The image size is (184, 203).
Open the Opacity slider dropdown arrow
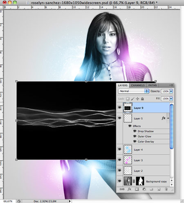tap(171, 91)
